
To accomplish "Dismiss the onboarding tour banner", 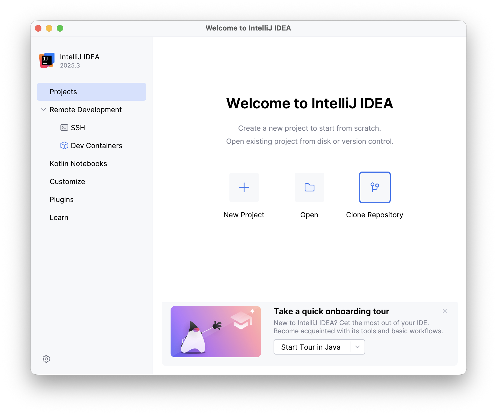I will coord(444,311).
